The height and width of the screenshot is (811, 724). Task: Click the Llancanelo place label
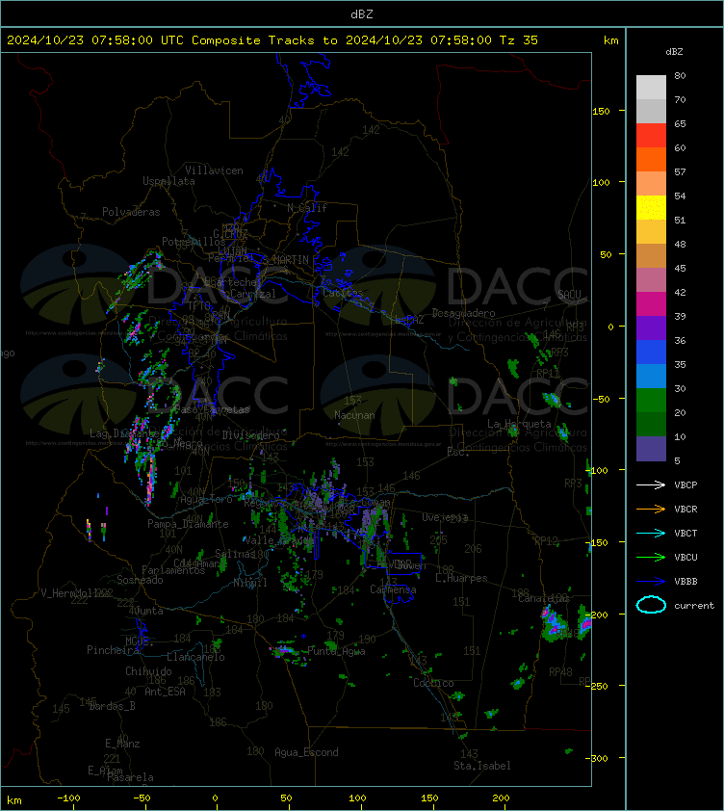pyautogui.click(x=195, y=657)
